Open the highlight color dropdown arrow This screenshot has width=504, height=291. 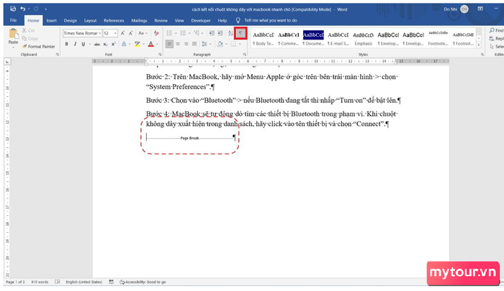click(143, 44)
